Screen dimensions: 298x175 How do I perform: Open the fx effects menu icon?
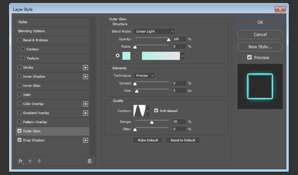20,161
